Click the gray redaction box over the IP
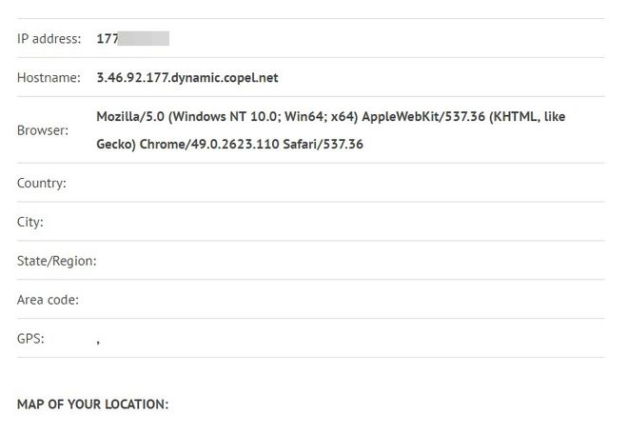The width and height of the screenshot is (628, 433). tap(144, 38)
